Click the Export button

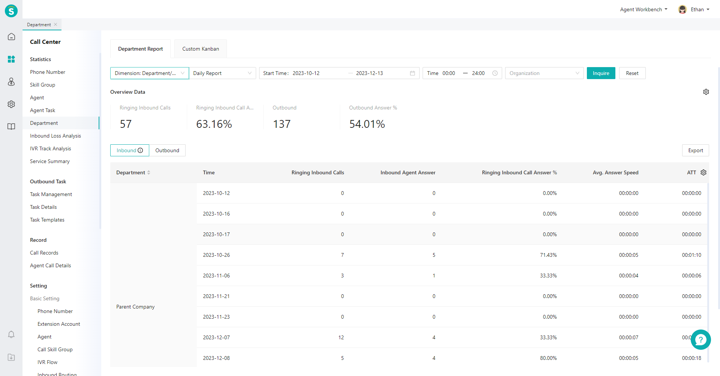click(x=695, y=150)
